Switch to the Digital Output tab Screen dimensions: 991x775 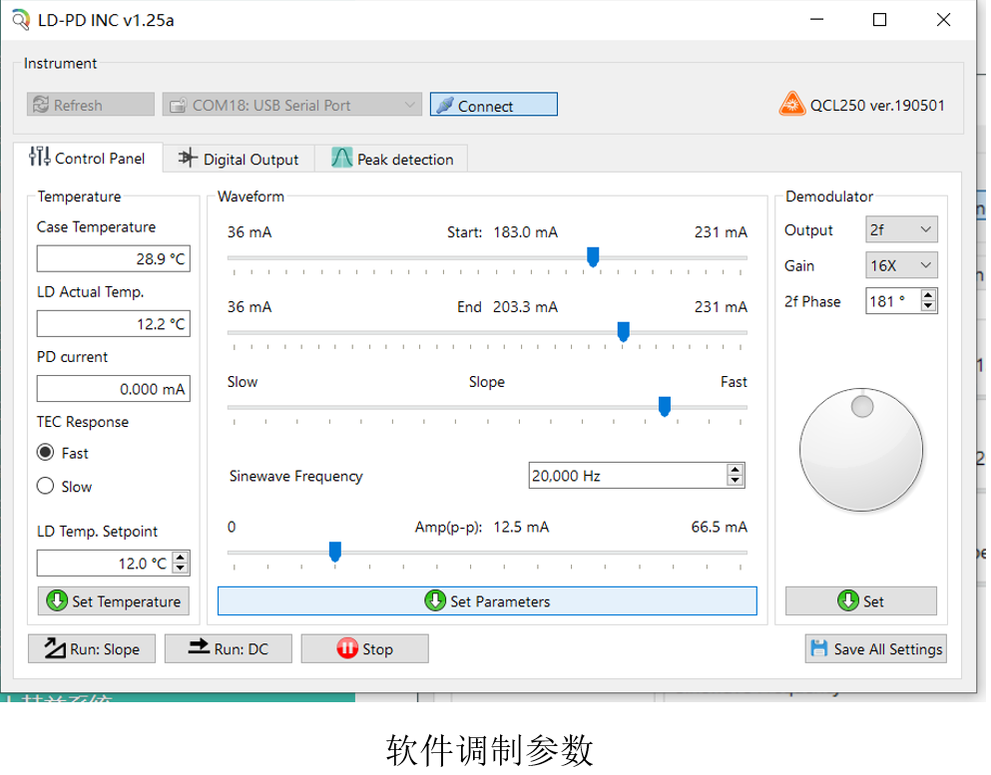(240, 160)
